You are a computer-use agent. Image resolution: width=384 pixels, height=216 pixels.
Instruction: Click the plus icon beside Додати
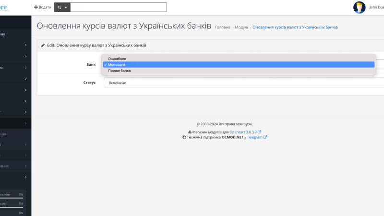36,7
